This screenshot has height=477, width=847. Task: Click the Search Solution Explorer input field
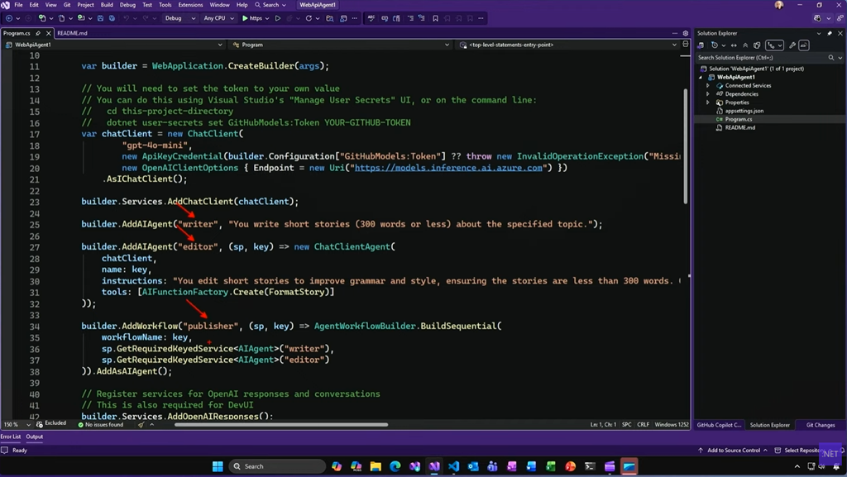click(761, 58)
